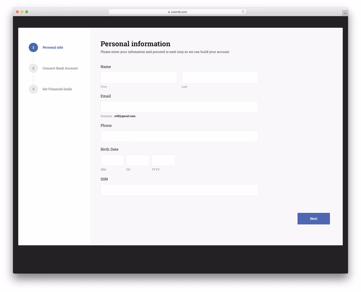Screen dimensions: 361x292
Task: Select the YYYY birth year field
Action: [x=163, y=160]
